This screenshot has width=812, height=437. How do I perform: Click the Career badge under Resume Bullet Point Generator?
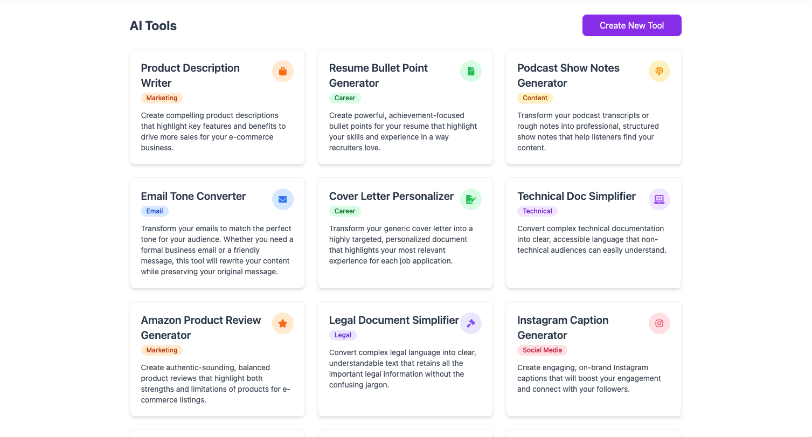tap(345, 98)
